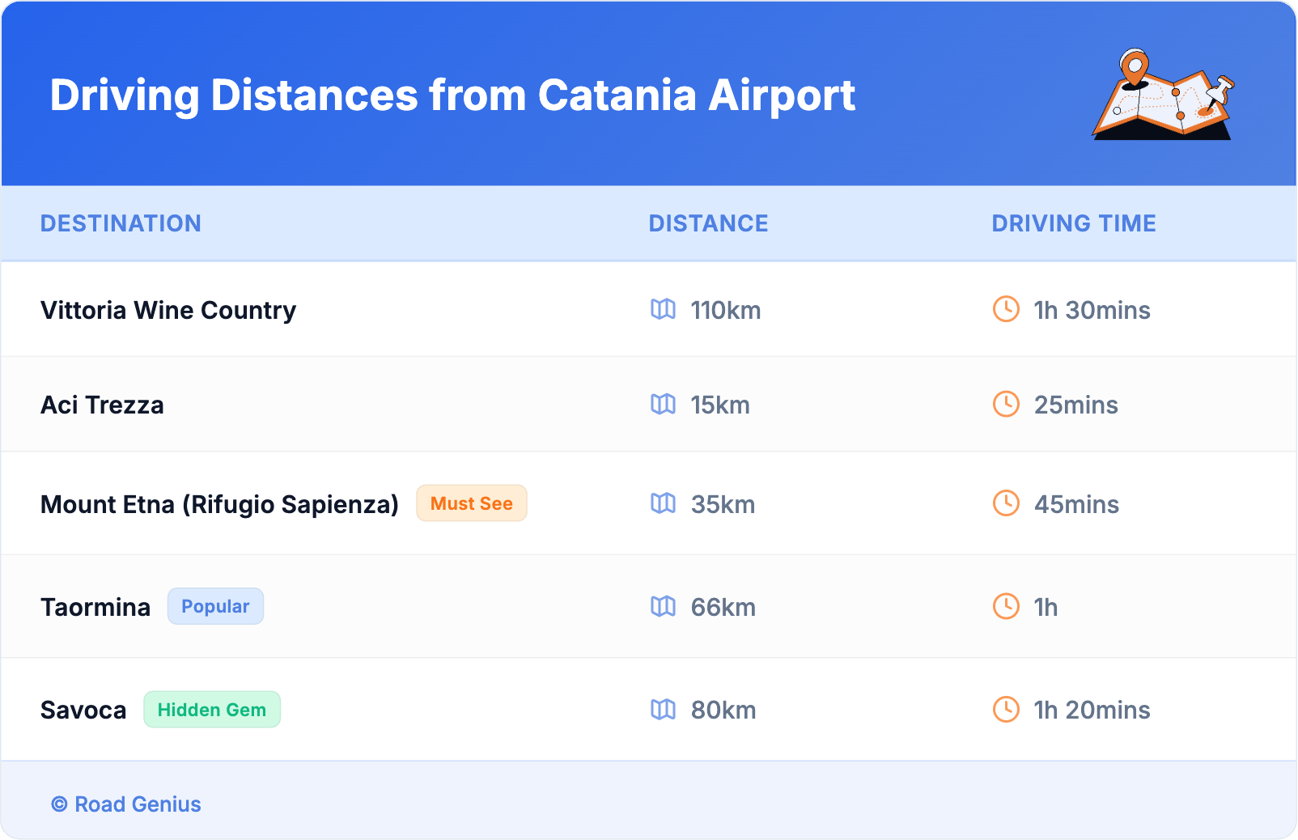Click clock icon beside 25mins
The height and width of the screenshot is (840, 1298).
pos(1006,404)
